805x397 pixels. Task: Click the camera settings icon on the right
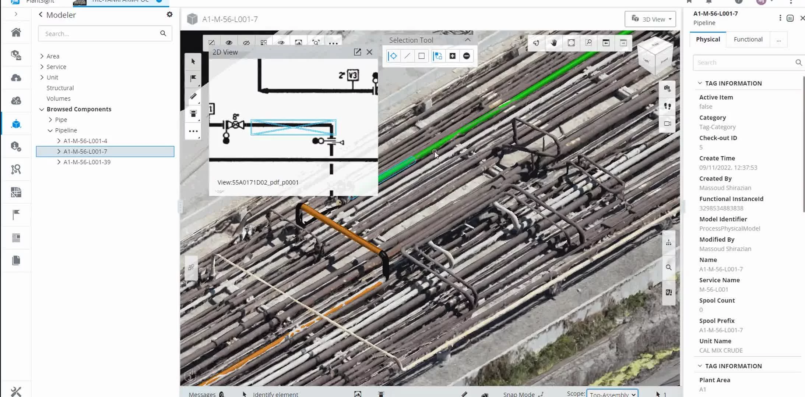click(667, 89)
